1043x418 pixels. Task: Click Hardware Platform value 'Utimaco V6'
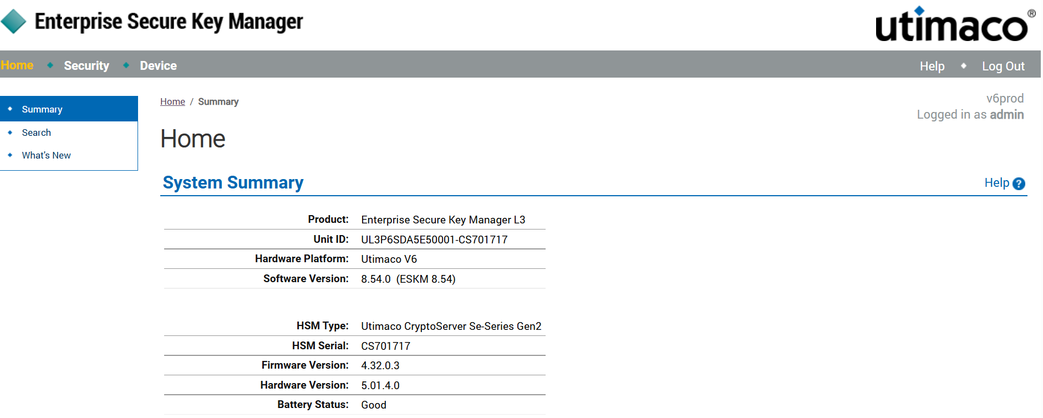(x=389, y=259)
